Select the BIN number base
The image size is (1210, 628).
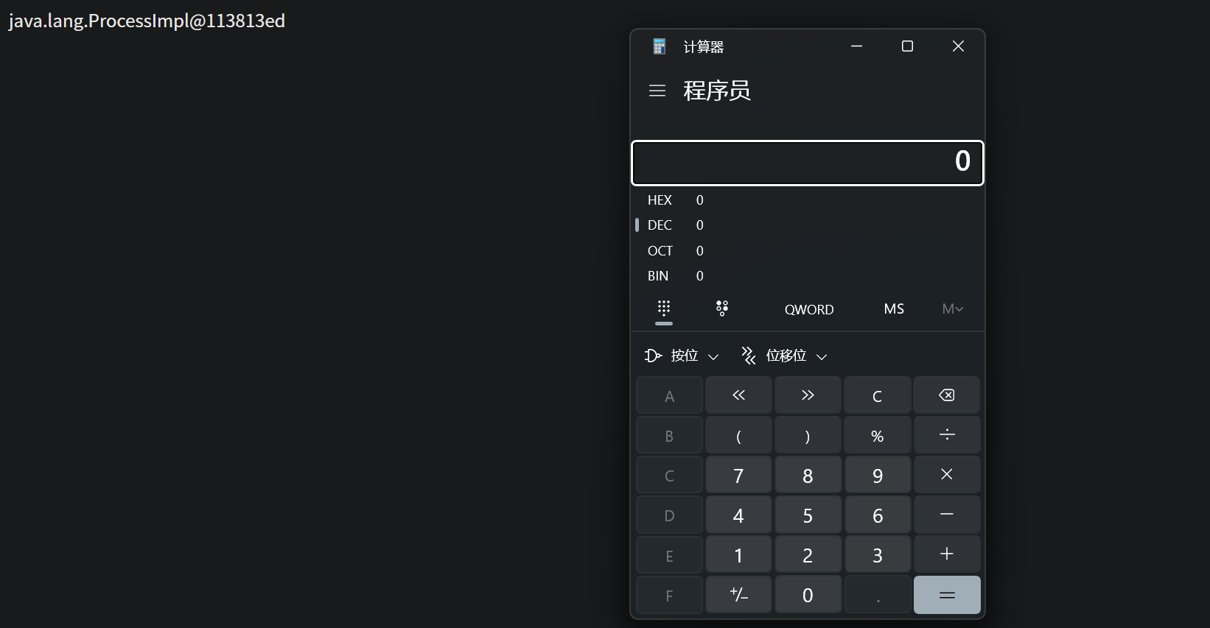(x=658, y=276)
